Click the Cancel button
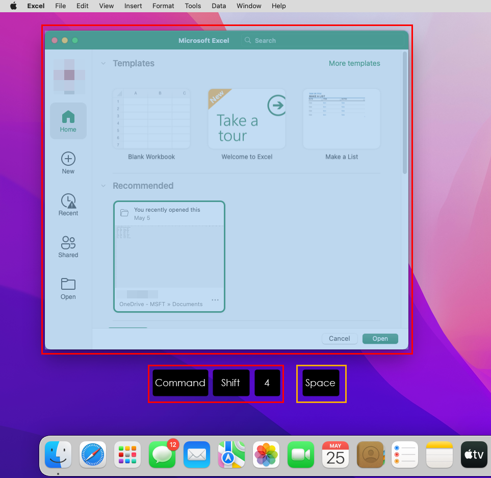Screen dimensions: 491x478 point(340,339)
